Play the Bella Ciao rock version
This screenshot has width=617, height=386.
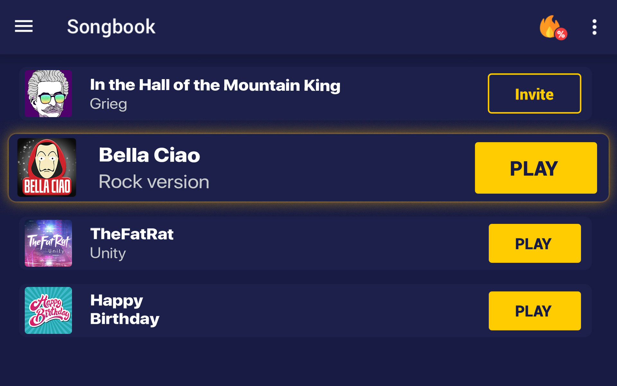536,168
